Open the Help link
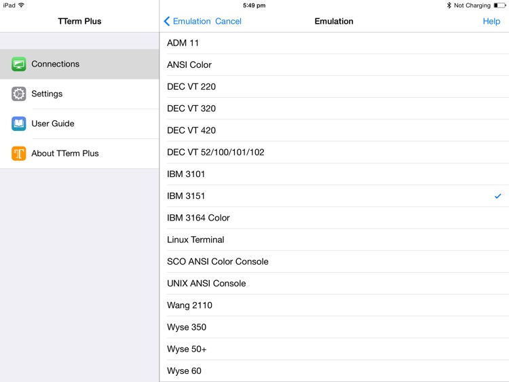 [x=491, y=22]
